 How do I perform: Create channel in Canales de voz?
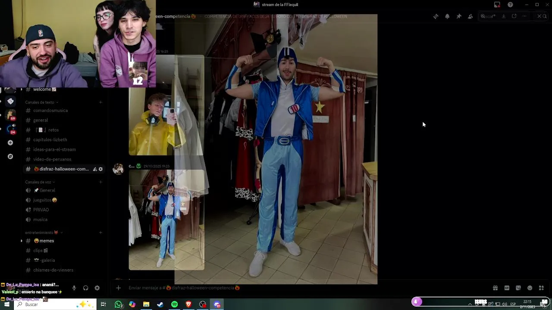pos(100,182)
